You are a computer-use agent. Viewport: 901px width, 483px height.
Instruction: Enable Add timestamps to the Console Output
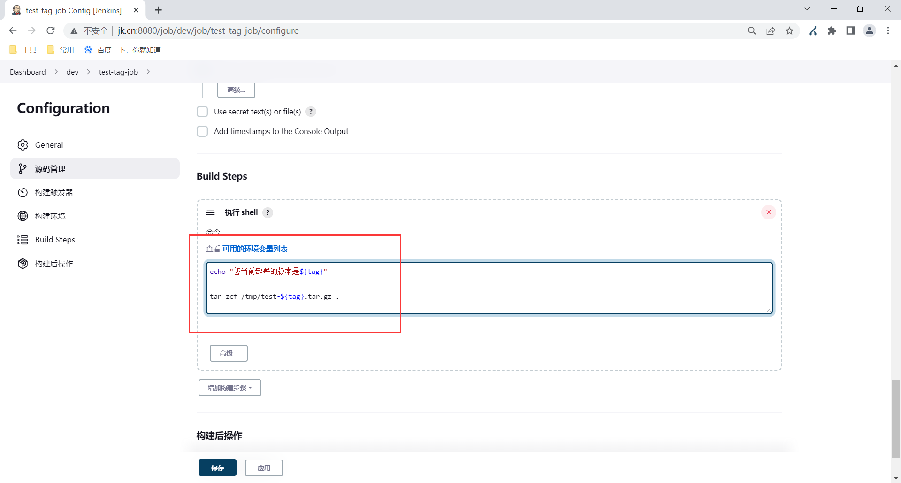[202, 131]
